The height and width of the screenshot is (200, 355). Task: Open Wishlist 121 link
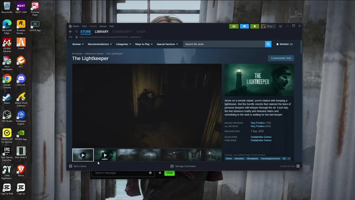tap(285, 44)
